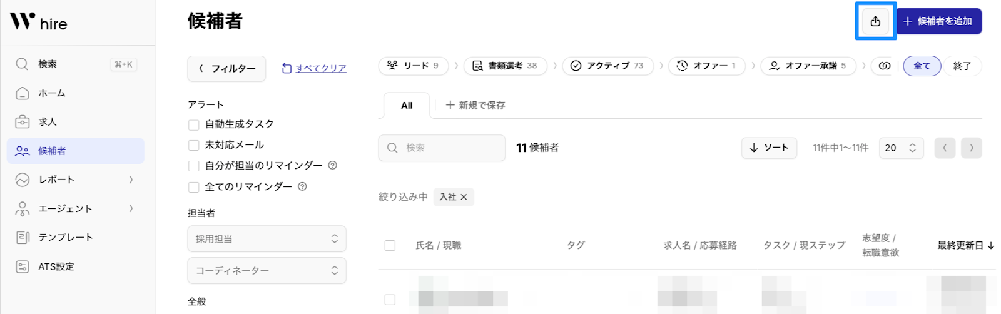Enable the 自動生成タスク checkbox
1001x314 pixels.
[x=194, y=125]
